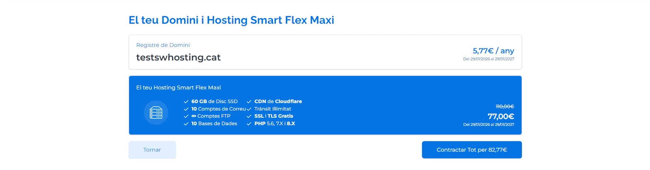Viewport: 650px width, 170px height.
Task: Click the Registre de Domini label
Action: (x=163, y=45)
